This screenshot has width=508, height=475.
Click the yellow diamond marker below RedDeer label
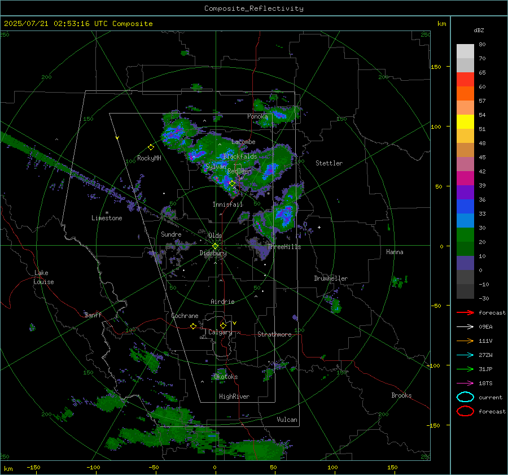pos(232,184)
